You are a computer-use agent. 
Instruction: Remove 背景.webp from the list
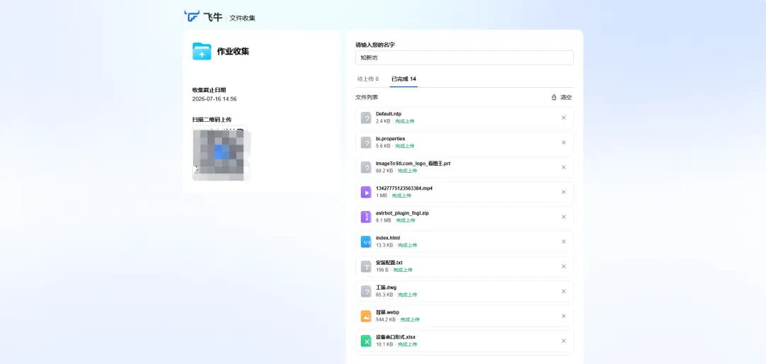pos(563,316)
